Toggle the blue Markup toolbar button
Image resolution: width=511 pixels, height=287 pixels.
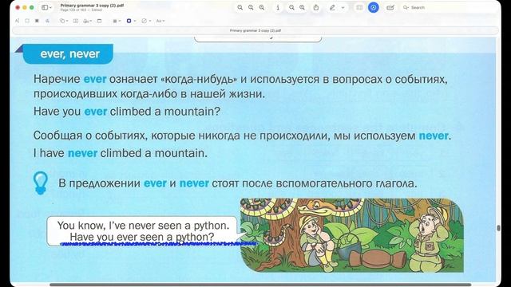click(x=374, y=7)
